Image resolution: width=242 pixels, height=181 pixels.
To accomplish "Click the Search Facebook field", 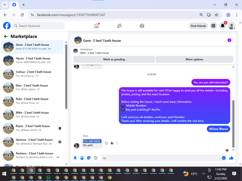I will coord(39,26).
